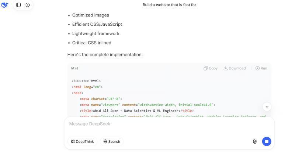Click 'Here's the complete implementation' text

[x=105, y=55]
